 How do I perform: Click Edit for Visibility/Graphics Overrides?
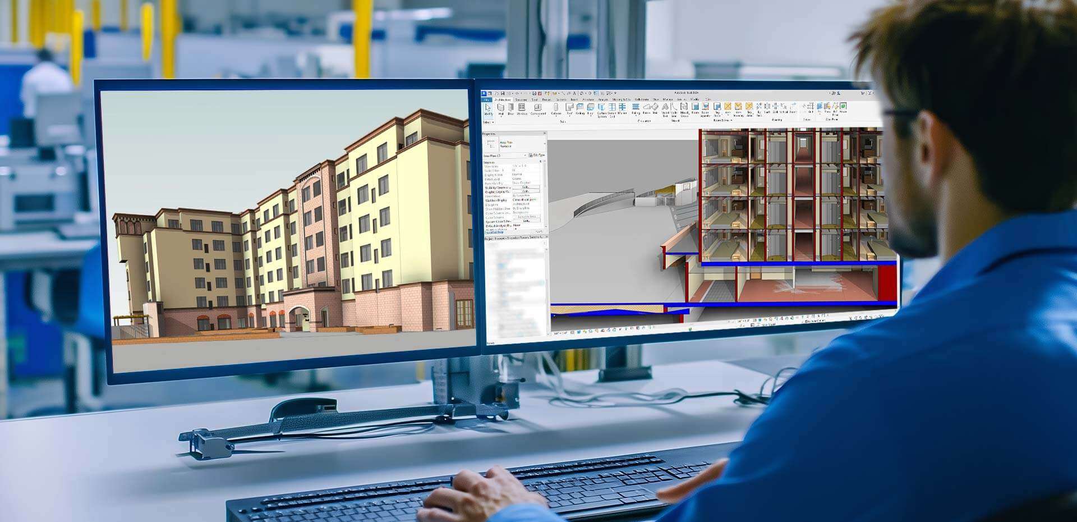[526, 187]
